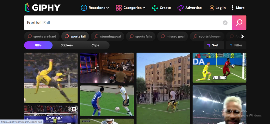
Task: Open the Kosner goal net GIF
Action: tap(51, 115)
